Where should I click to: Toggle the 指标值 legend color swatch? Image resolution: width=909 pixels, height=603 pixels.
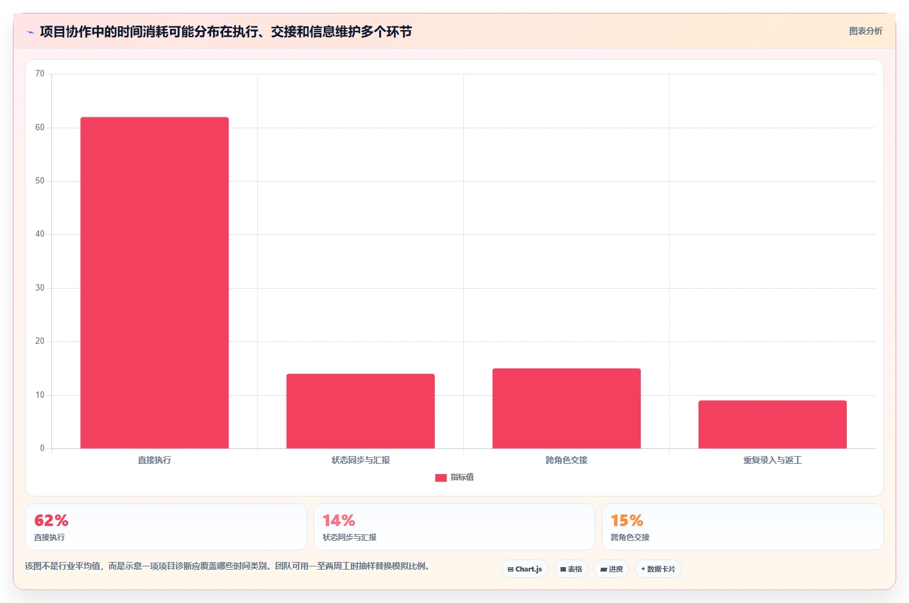pos(441,477)
